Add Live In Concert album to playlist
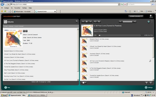 click(x=27, y=31)
